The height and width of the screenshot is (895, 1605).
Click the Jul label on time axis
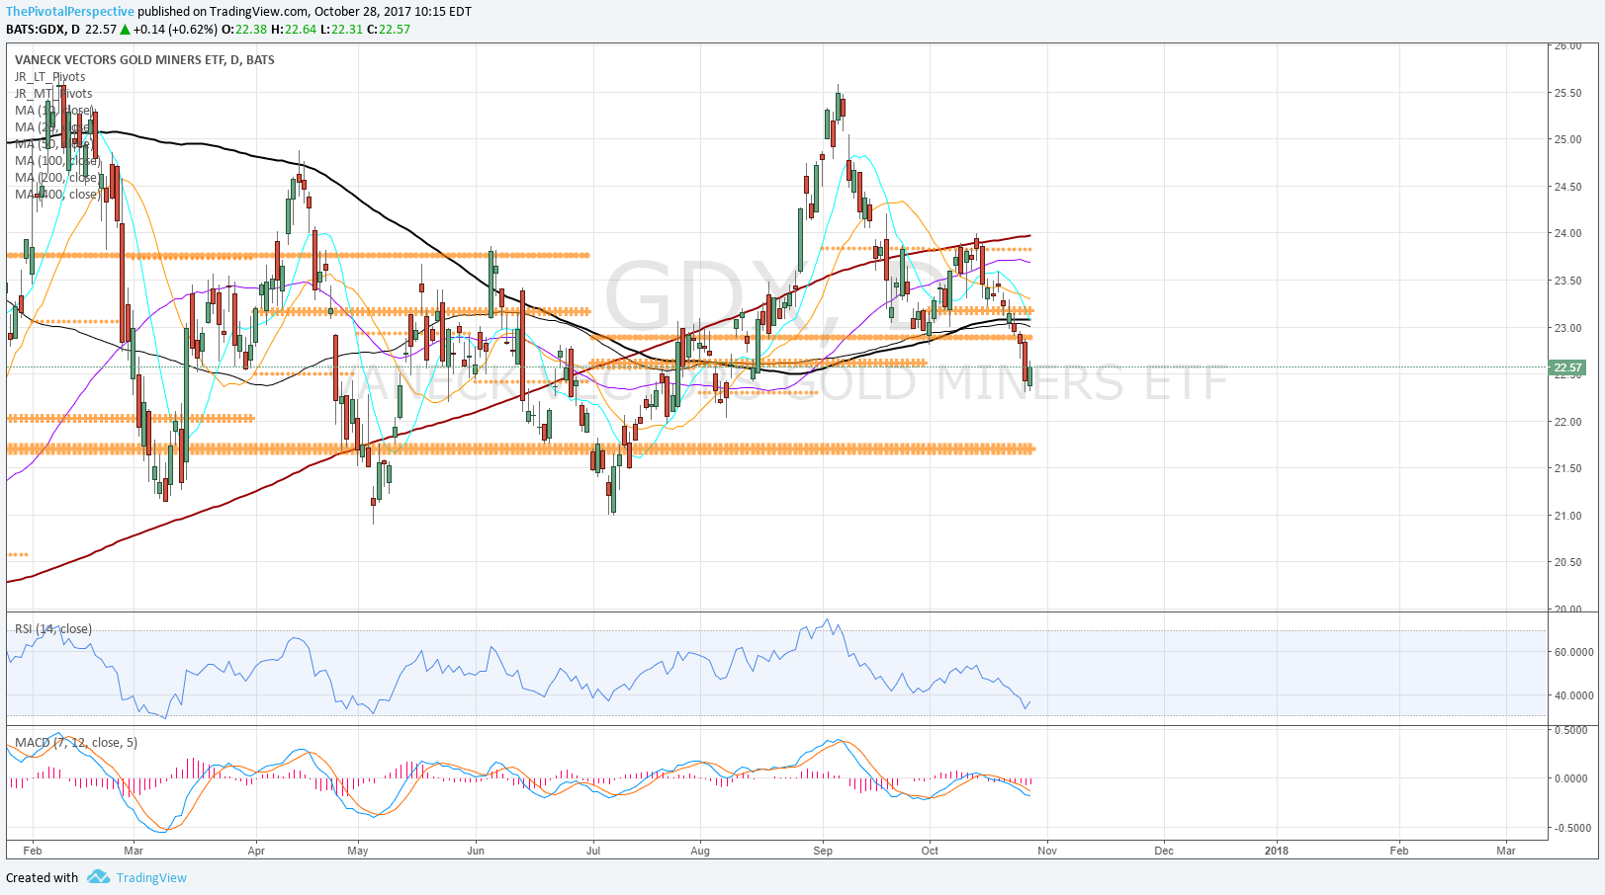593,850
